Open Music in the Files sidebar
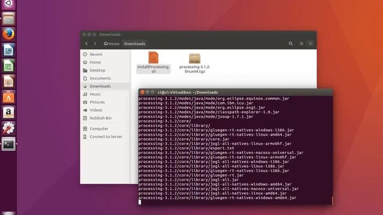This screenshot has width=383, height=215. tap(105, 94)
